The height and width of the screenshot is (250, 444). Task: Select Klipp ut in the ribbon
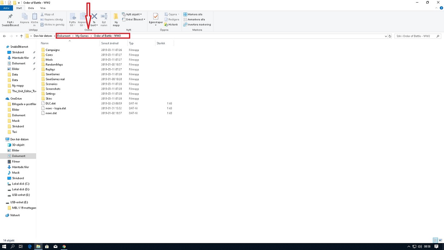click(x=47, y=14)
